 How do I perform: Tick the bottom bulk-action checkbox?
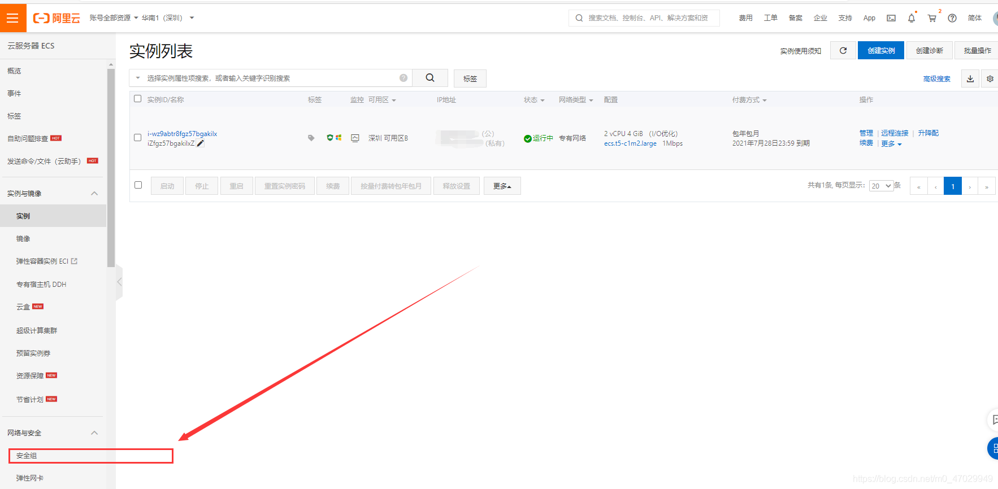[138, 185]
